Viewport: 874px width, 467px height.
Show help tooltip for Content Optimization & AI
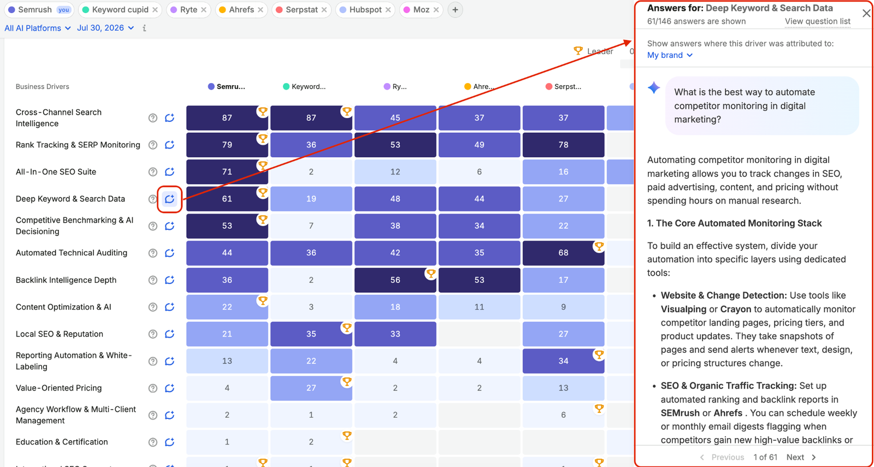coord(153,307)
